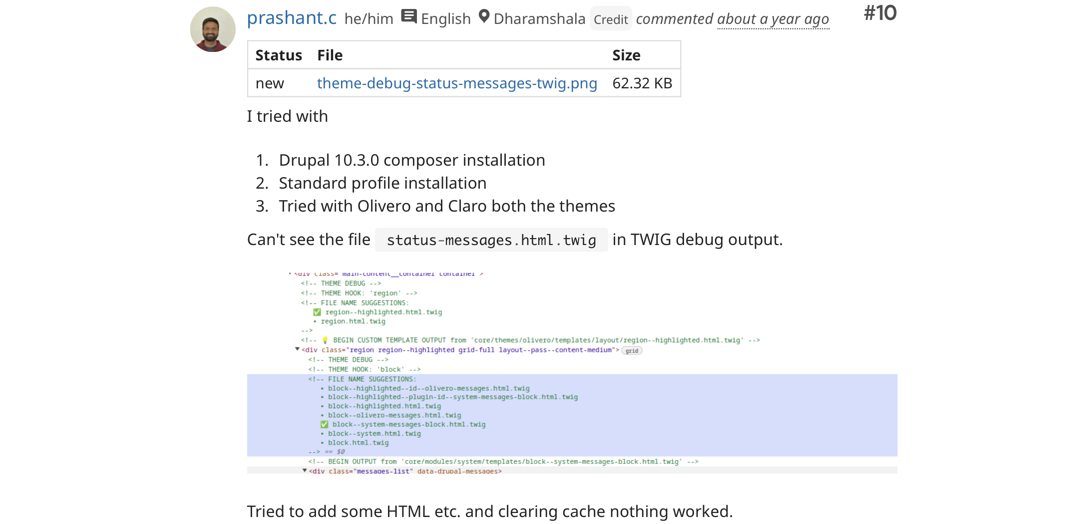Open comment permalink #10
The height and width of the screenshot is (524, 1072).
tap(880, 13)
